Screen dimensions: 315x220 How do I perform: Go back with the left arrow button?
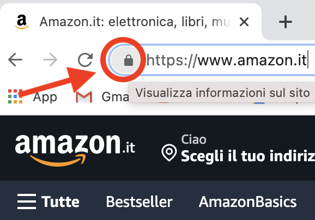pyautogui.click(x=15, y=59)
